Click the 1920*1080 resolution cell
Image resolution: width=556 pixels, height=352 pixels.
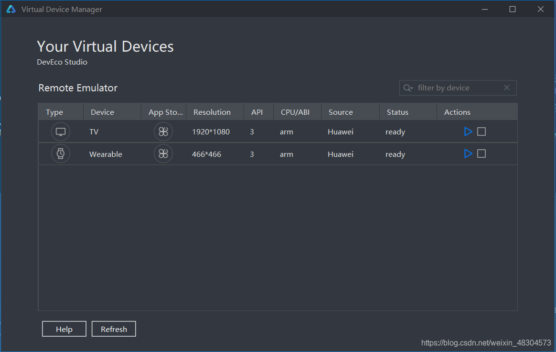click(211, 132)
